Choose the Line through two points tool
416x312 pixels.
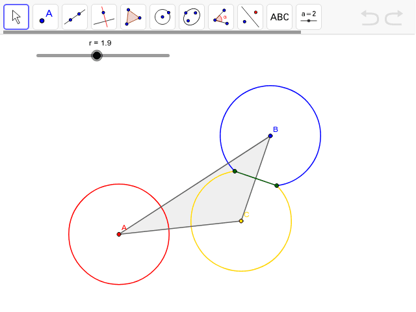75,17
